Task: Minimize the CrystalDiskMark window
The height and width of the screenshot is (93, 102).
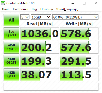Action: (73, 3)
